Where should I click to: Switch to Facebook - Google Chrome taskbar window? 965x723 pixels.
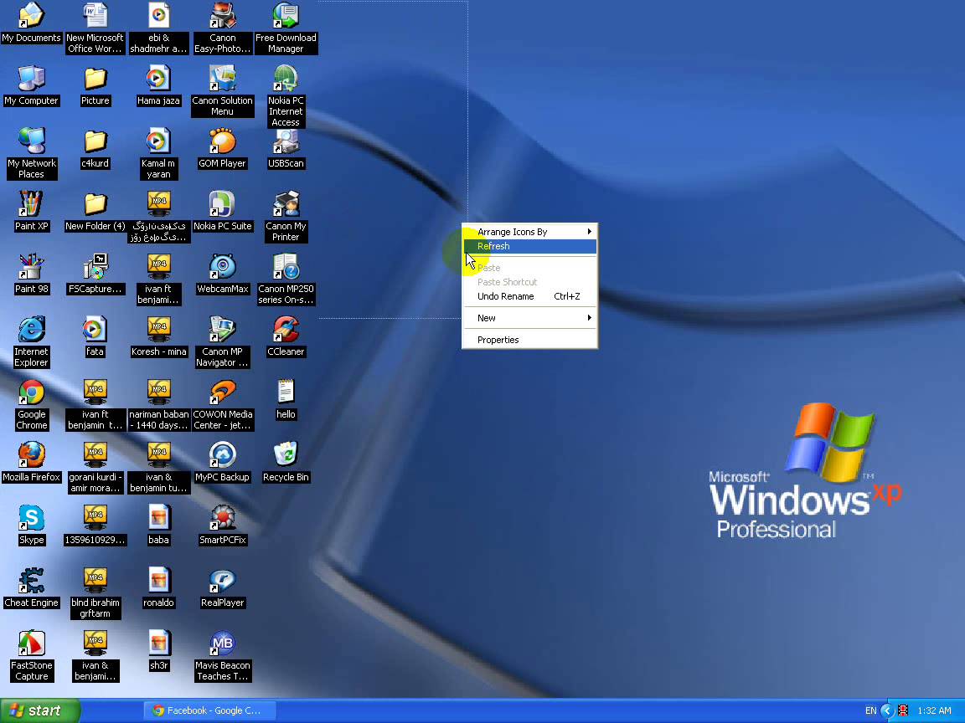point(209,710)
